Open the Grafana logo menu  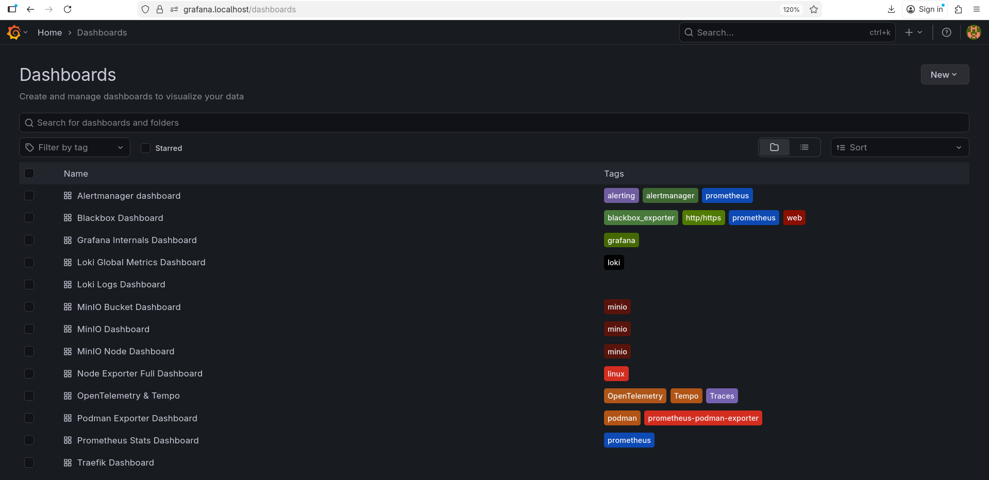coord(17,32)
